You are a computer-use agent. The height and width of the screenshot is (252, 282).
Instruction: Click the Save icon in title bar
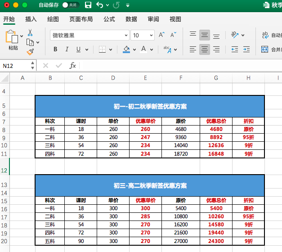(88, 5)
